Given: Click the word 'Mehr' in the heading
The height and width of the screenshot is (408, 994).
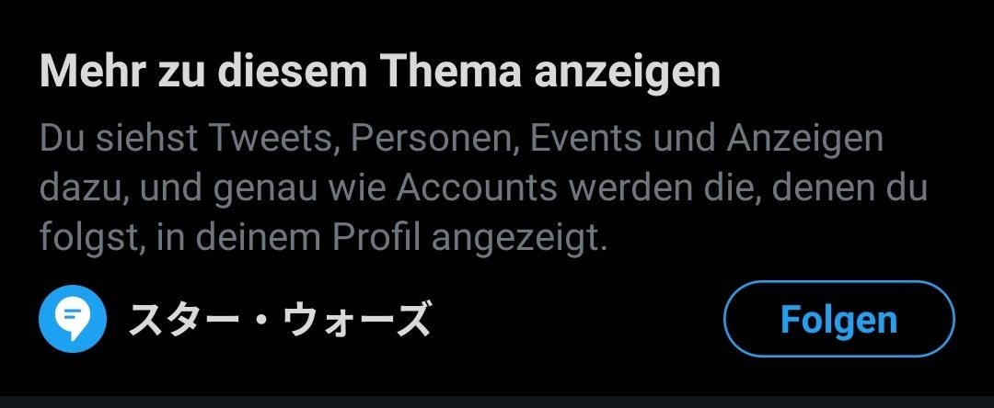Looking at the screenshot, I should (93, 72).
